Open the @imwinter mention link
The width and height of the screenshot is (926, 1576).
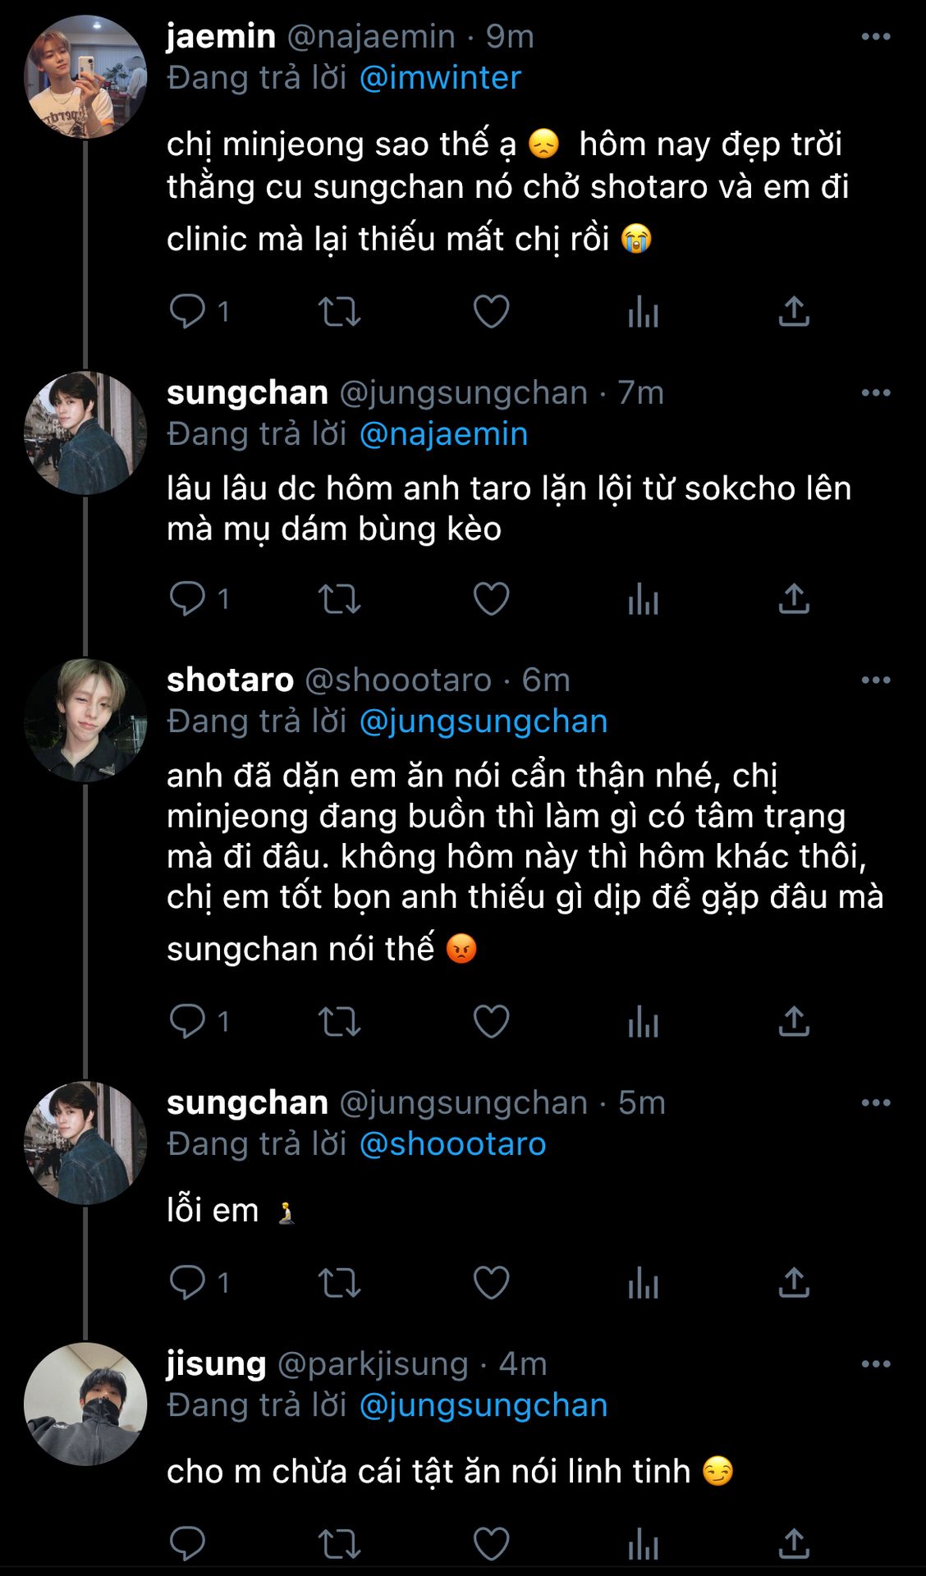pos(440,78)
